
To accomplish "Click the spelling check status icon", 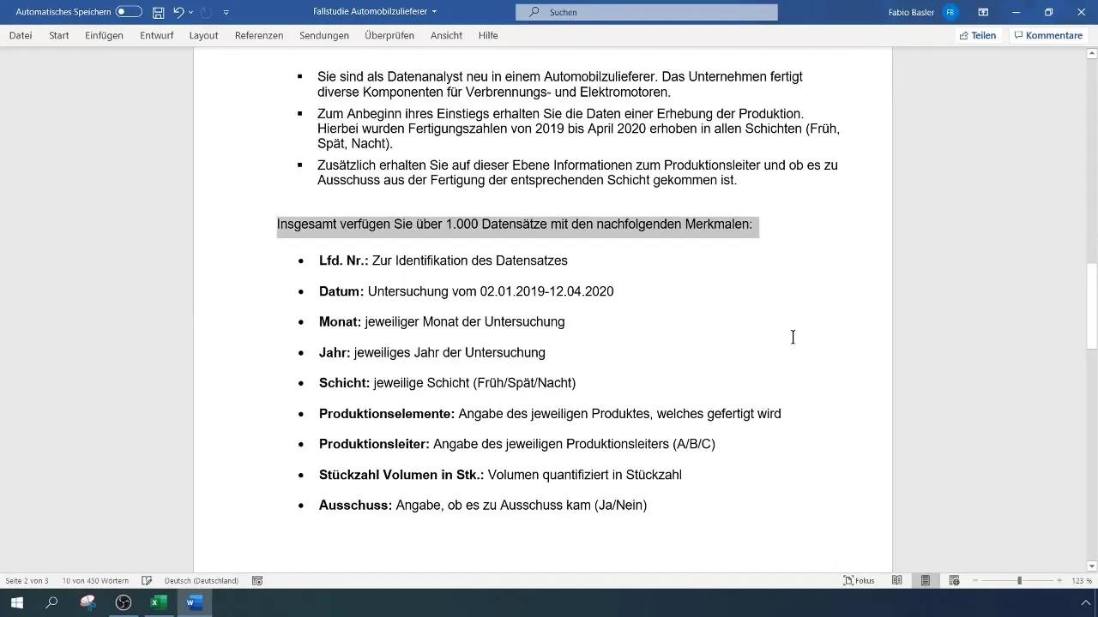I will click(147, 580).
